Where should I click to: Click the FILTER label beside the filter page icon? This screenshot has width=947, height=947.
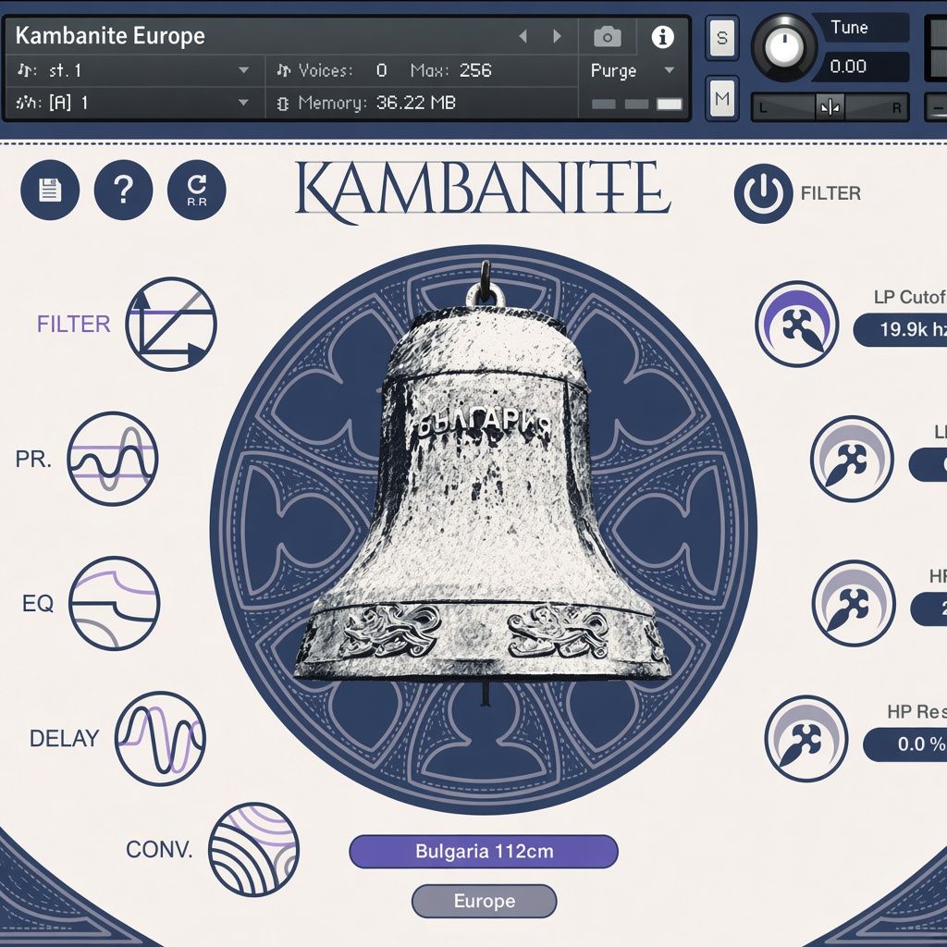point(74,324)
